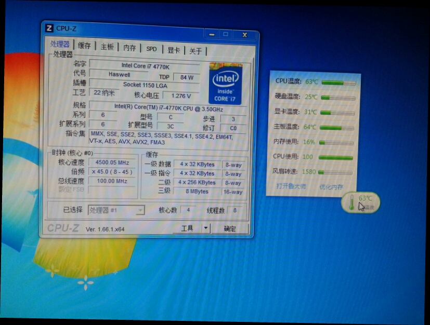Image resolution: width=430 pixels, height=325 pixels.
Task: Click the 8 MBytes level 3 cache value
Action: 197,192
